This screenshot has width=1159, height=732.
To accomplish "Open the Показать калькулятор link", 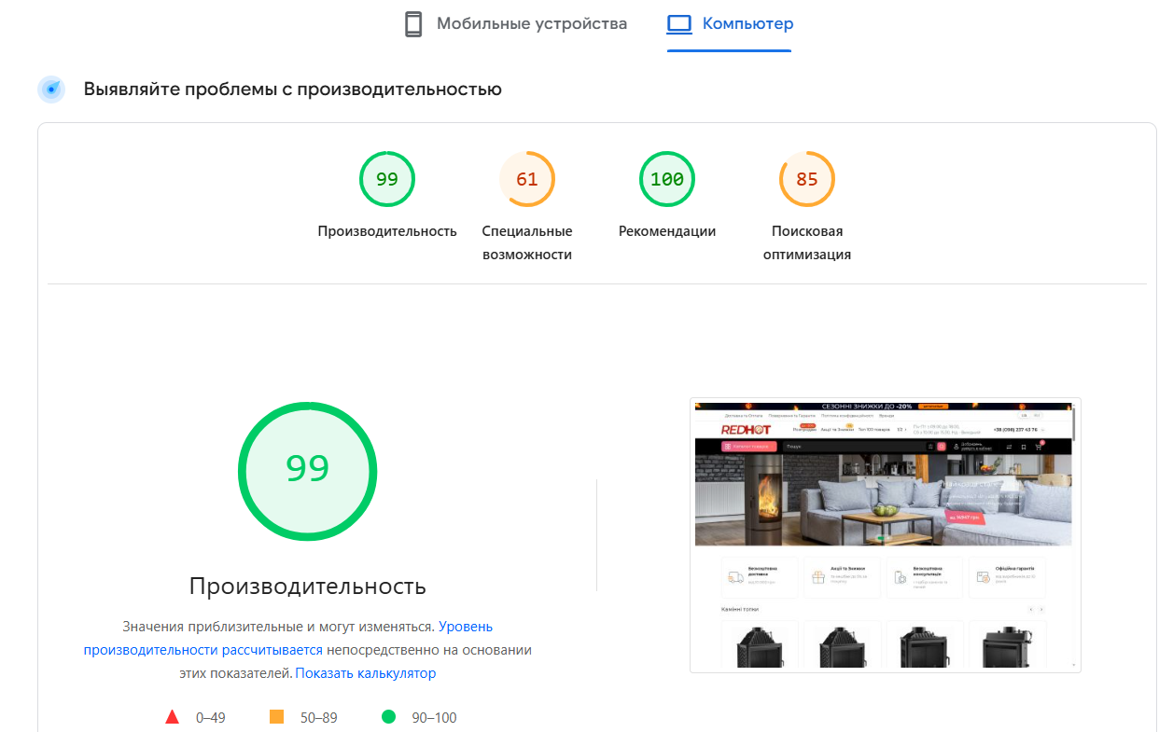I will pyautogui.click(x=366, y=673).
